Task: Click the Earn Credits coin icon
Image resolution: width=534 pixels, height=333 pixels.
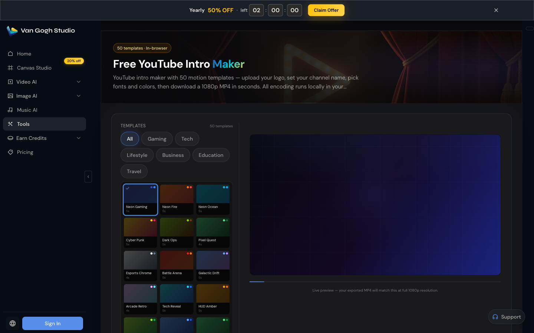Action: tap(10, 138)
